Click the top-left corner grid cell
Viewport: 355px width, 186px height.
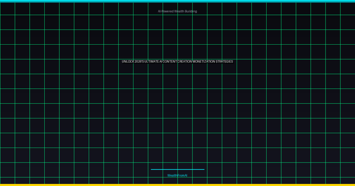[7, 9]
